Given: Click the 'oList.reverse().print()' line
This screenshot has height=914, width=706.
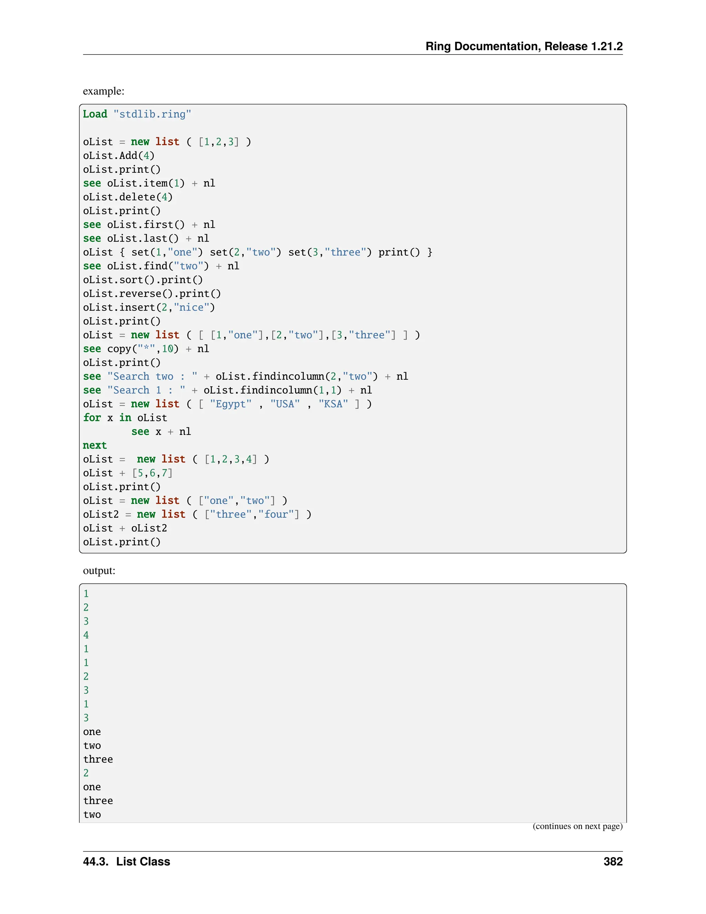Looking at the screenshot, I should tap(152, 294).
